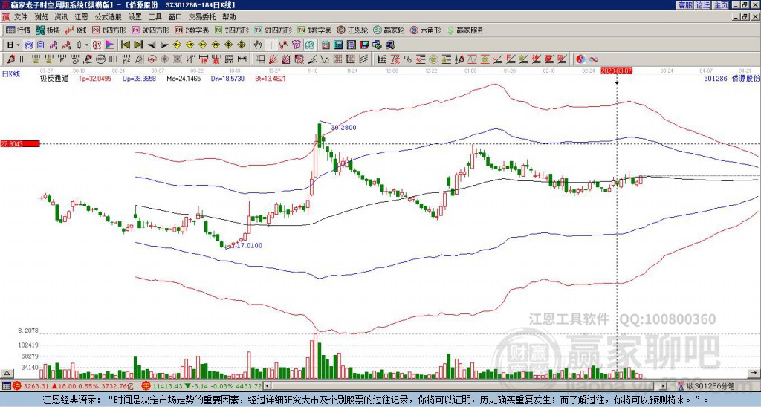Click the Gann fan lines drawing icon
The height and width of the screenshot is (407, 761).
[273, 59]
